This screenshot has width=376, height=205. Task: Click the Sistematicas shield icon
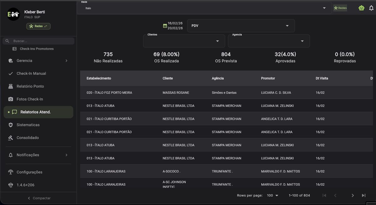coord(11,125)
